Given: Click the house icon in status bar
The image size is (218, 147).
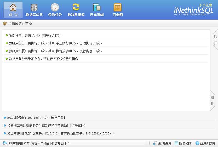Looking at the screenshot, I should pyautogui.click(x=5, y=143).
